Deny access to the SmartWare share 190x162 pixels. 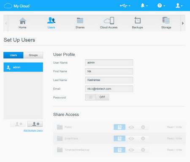(143, 138)
